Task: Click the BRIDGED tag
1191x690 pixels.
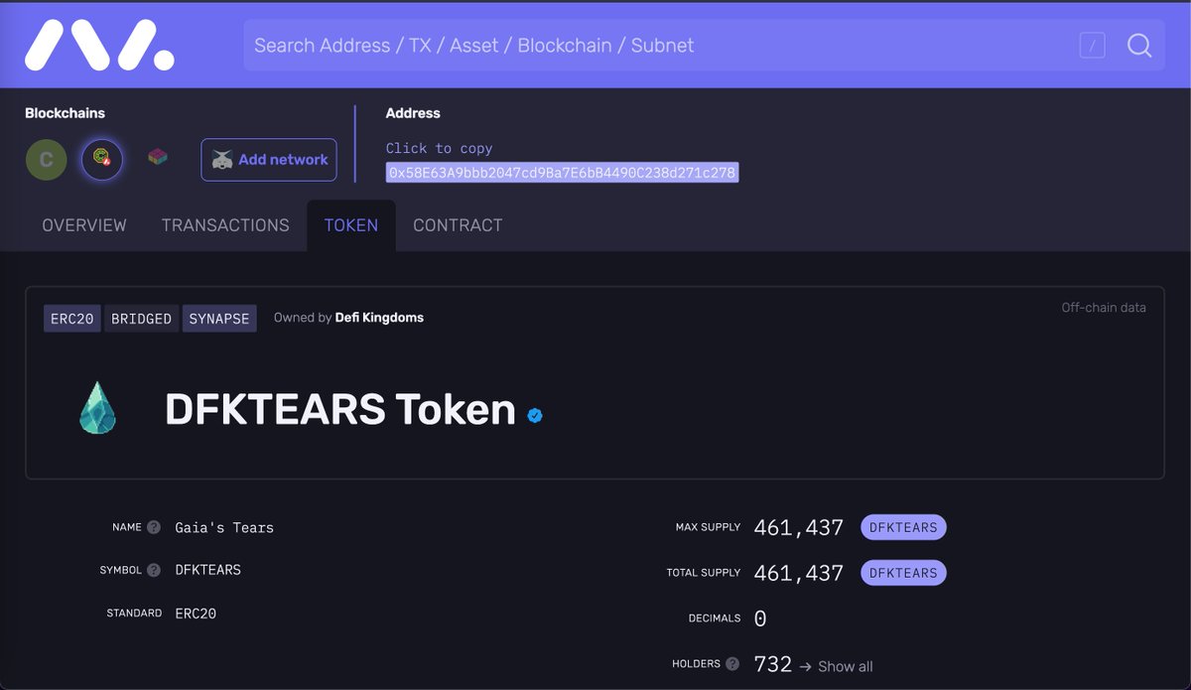Action: [141, 319]
